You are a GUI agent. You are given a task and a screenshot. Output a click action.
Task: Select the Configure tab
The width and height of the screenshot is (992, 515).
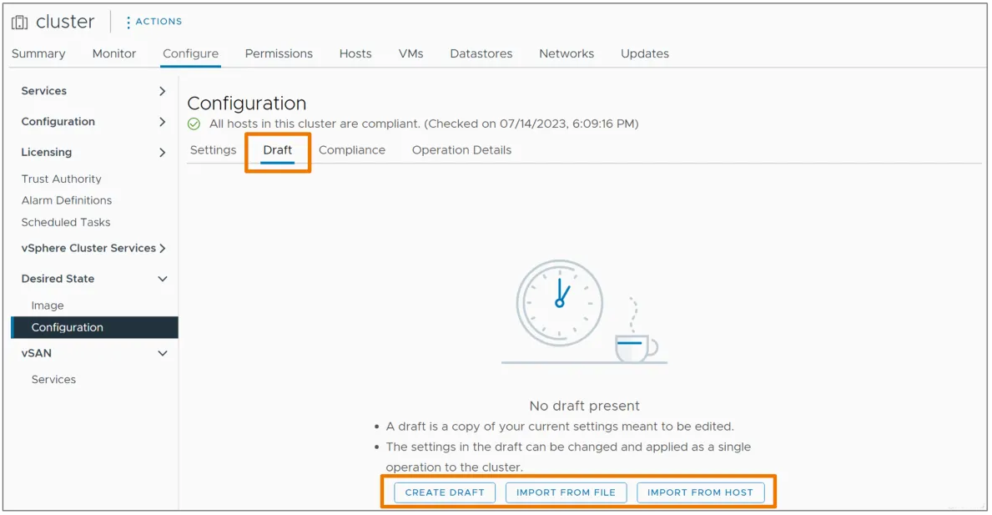[x=190, y=53]
